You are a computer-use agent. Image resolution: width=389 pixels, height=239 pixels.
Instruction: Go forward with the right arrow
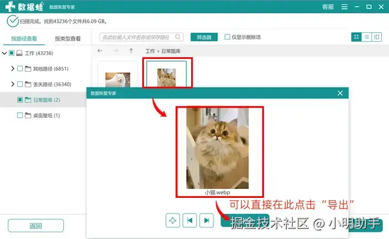click(x=116, y=51)
